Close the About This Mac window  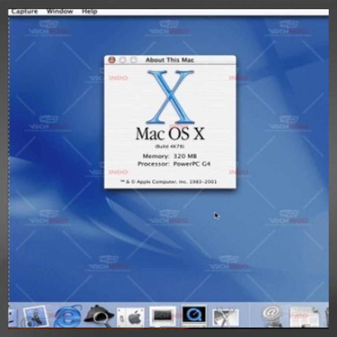pyautogui.click(x=112, y=60)
